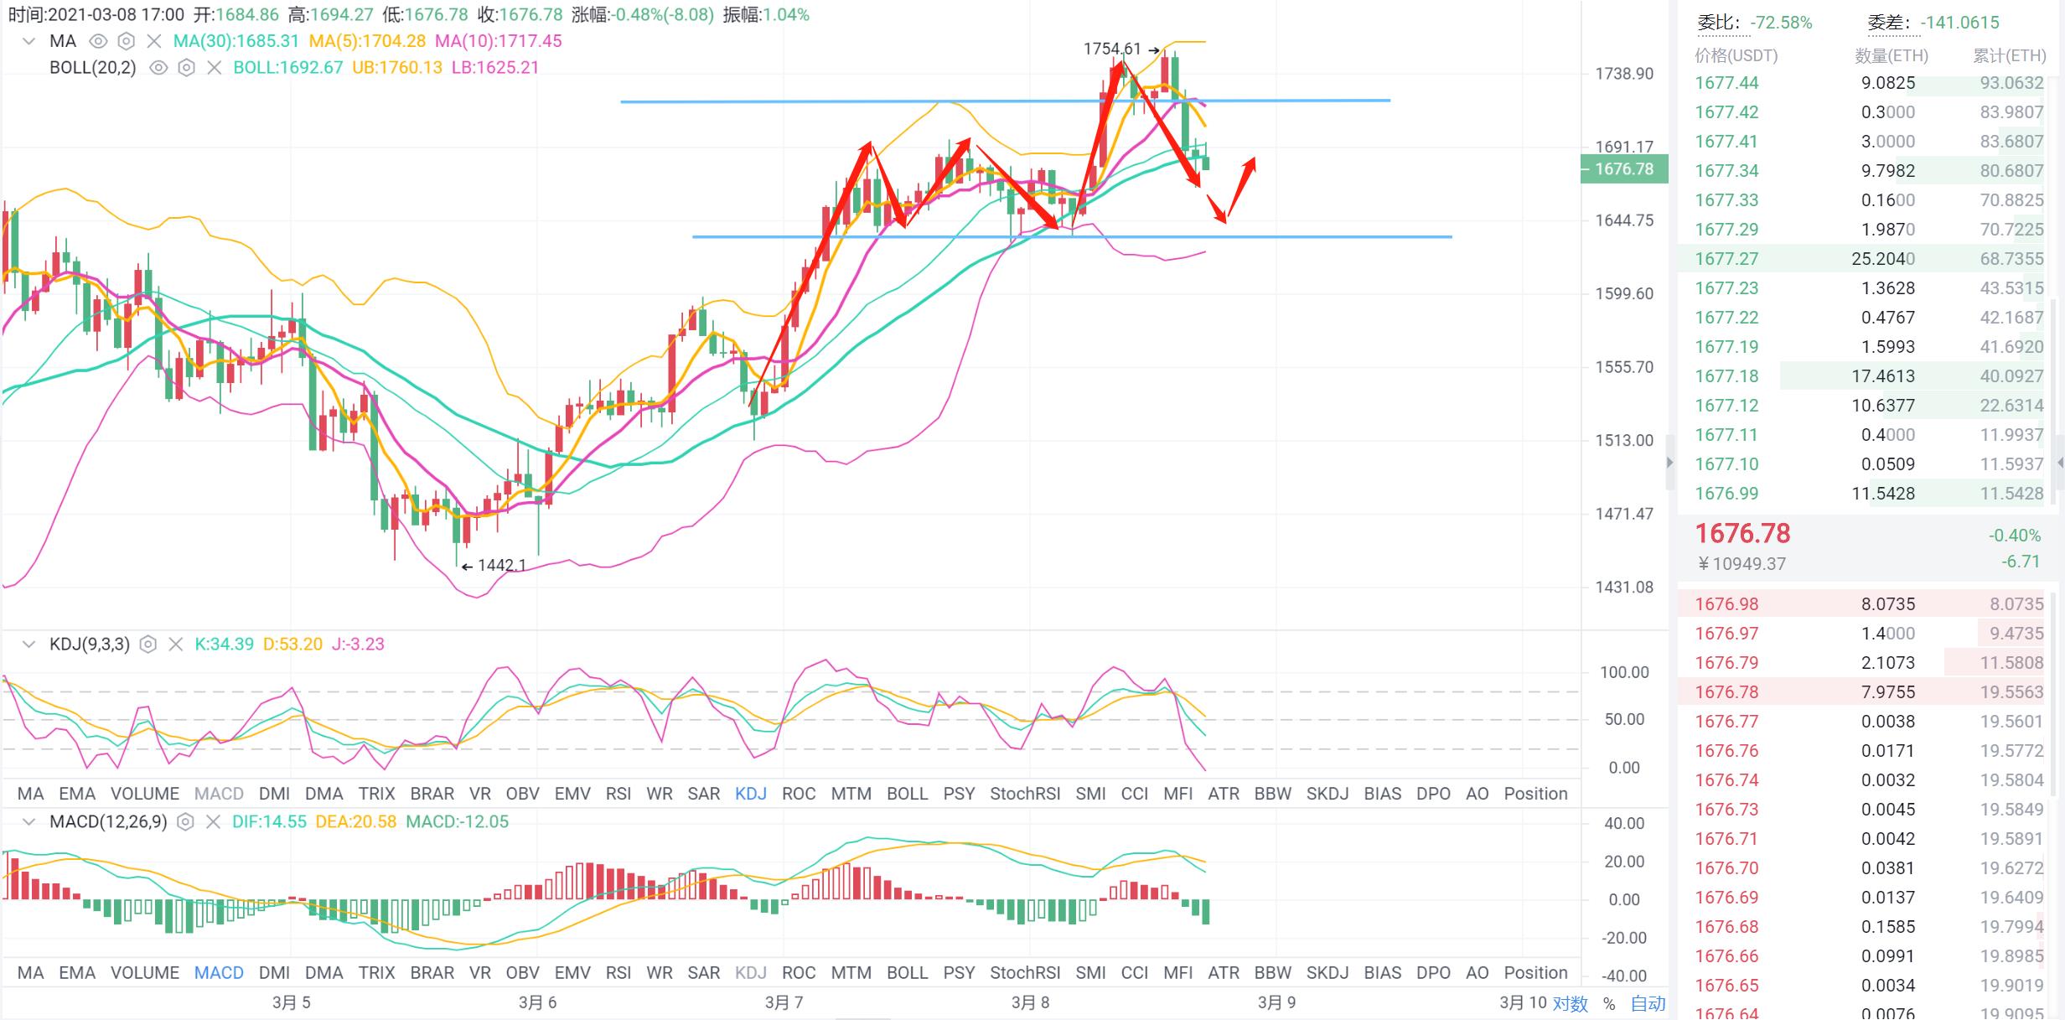Select VOLUME in the MACD panel tabs
Image resolution: width=2065 pixels, height=1020 pixels.
point(145,973)
